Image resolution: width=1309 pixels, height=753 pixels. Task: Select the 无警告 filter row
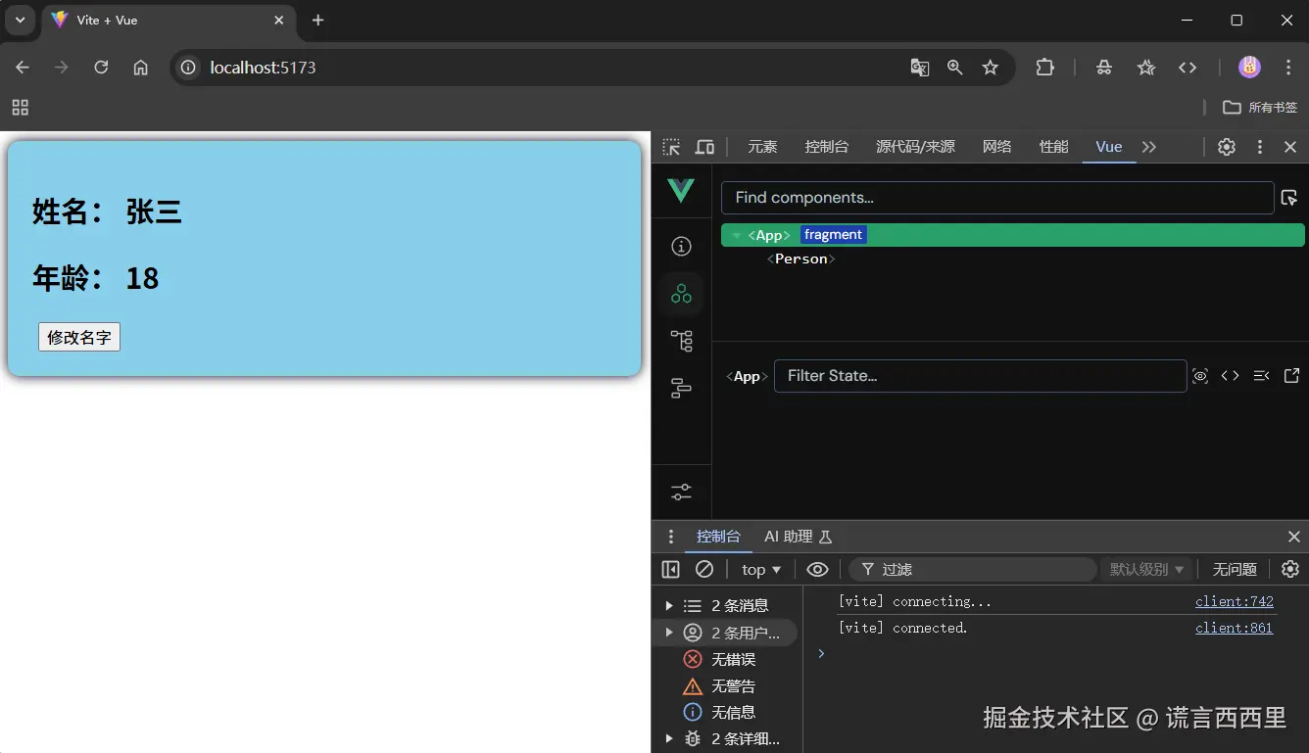tap(725, 685)
